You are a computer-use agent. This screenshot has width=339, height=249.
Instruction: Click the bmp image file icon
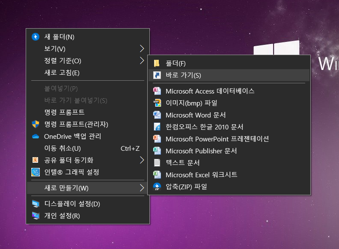pos(157,103)
